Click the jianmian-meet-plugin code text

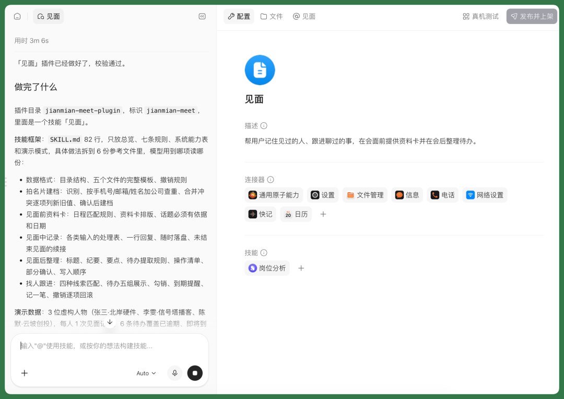83,110
